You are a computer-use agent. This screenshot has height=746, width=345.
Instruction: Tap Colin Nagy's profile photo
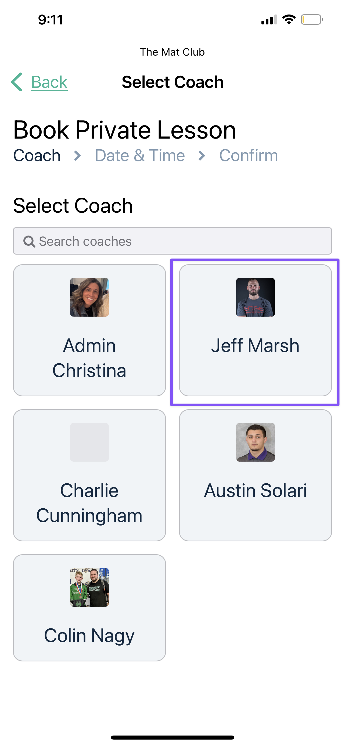click(x=89, y=587)
